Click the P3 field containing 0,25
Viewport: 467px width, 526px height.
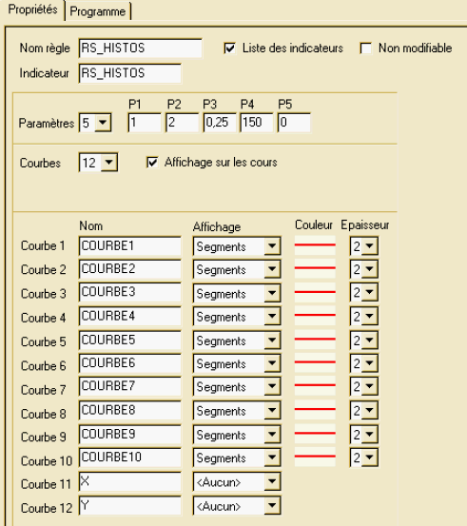point(220,123)
